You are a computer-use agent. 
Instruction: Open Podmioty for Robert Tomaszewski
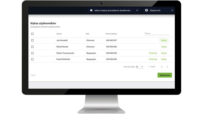coord(153,53)
